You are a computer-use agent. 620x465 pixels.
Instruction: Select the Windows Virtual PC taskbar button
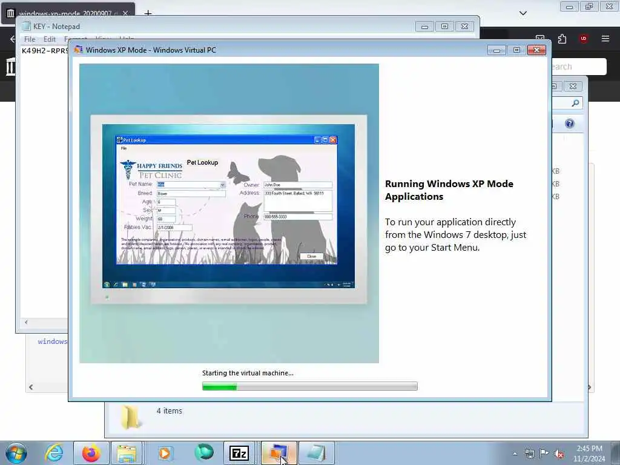pyautogui.click(x=279, y=453)
